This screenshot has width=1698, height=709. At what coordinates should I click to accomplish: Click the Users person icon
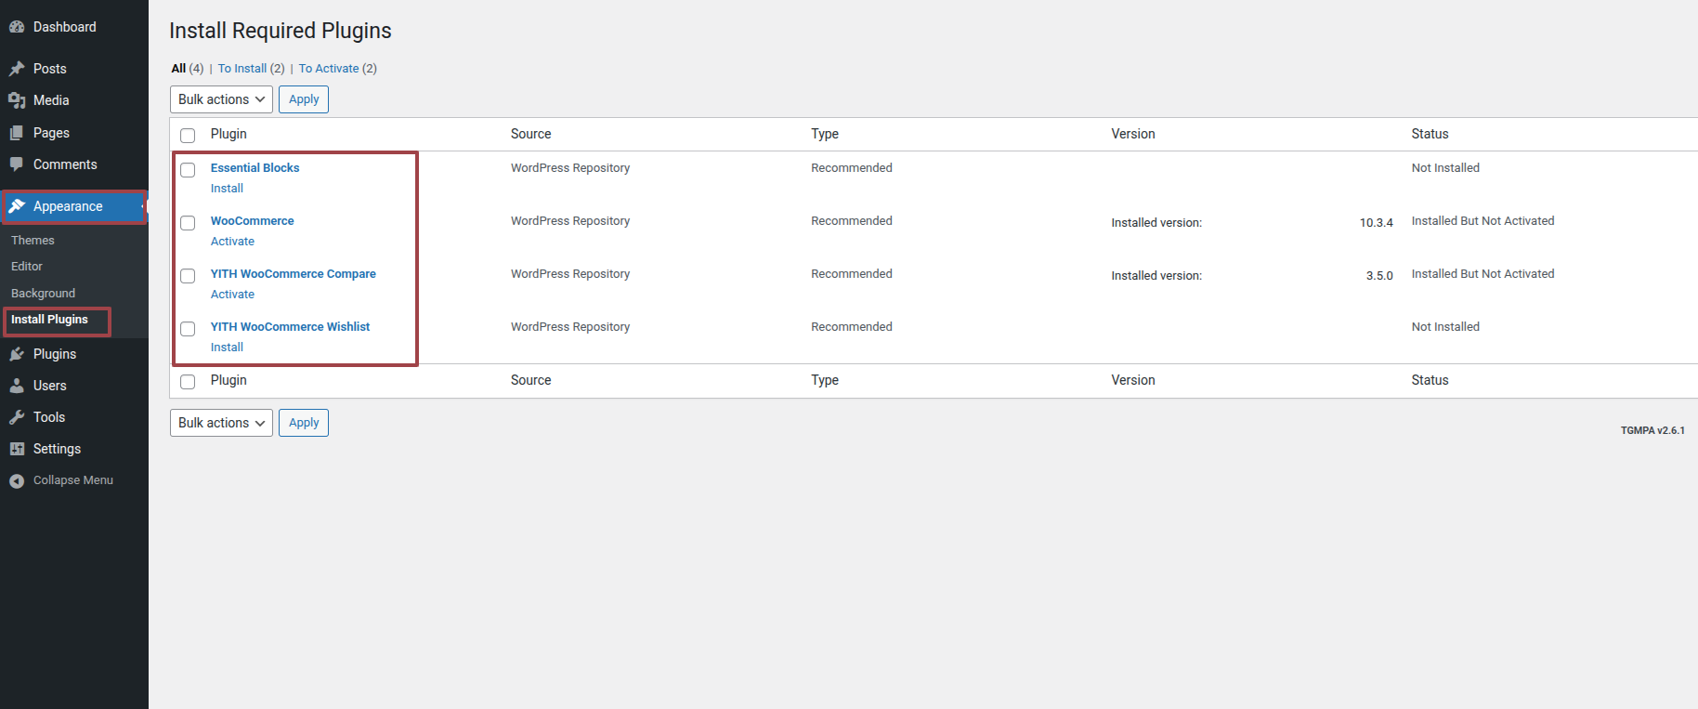pos(17,386)
